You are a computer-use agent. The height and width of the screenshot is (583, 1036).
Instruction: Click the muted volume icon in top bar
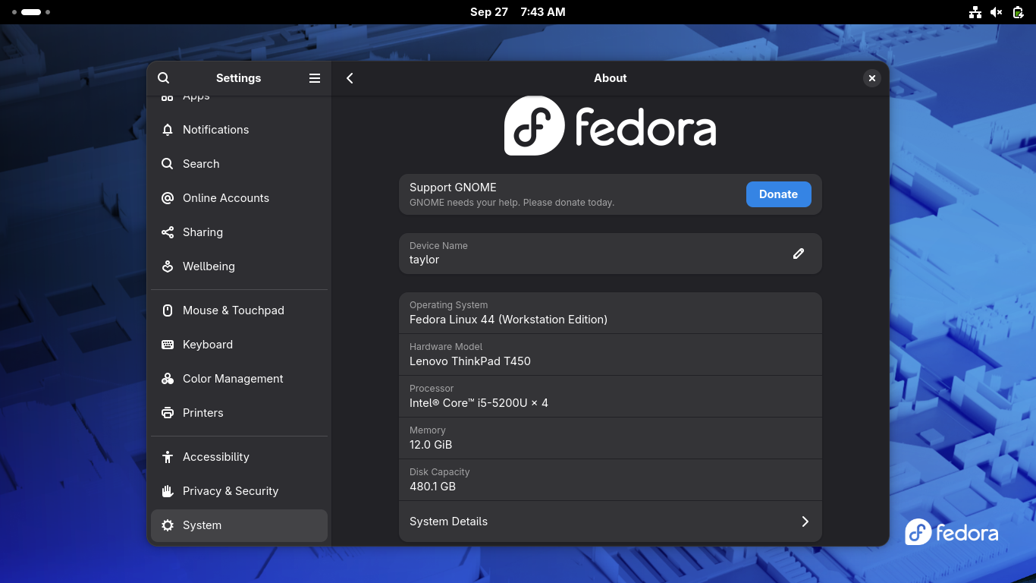click(x=997, y=12)
